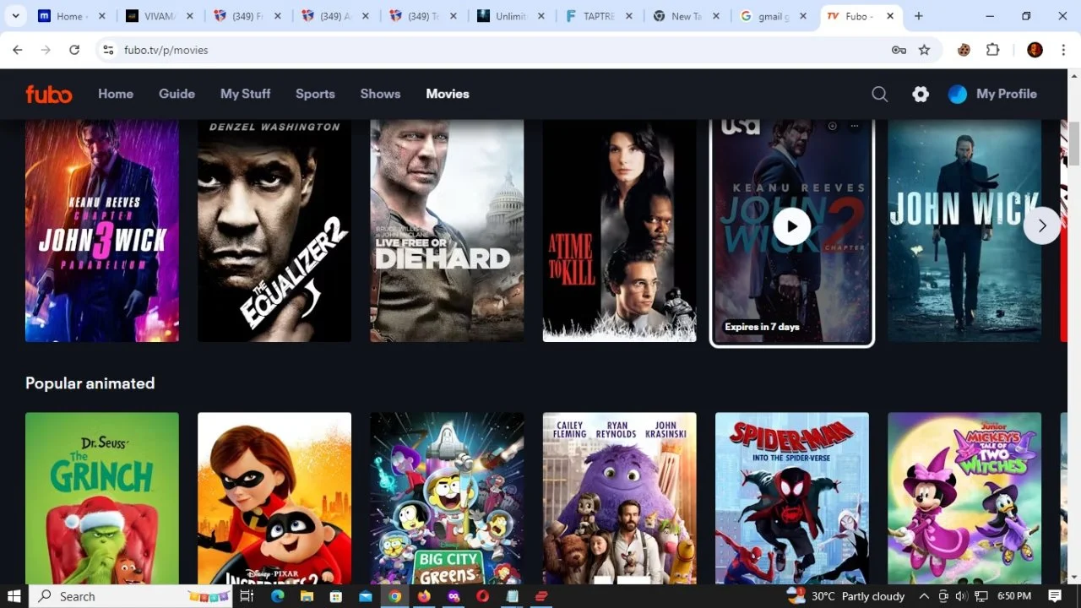The width and height of the screenshot is (1081, 608).
Task: Reload the page
Action: coord(74,50)
